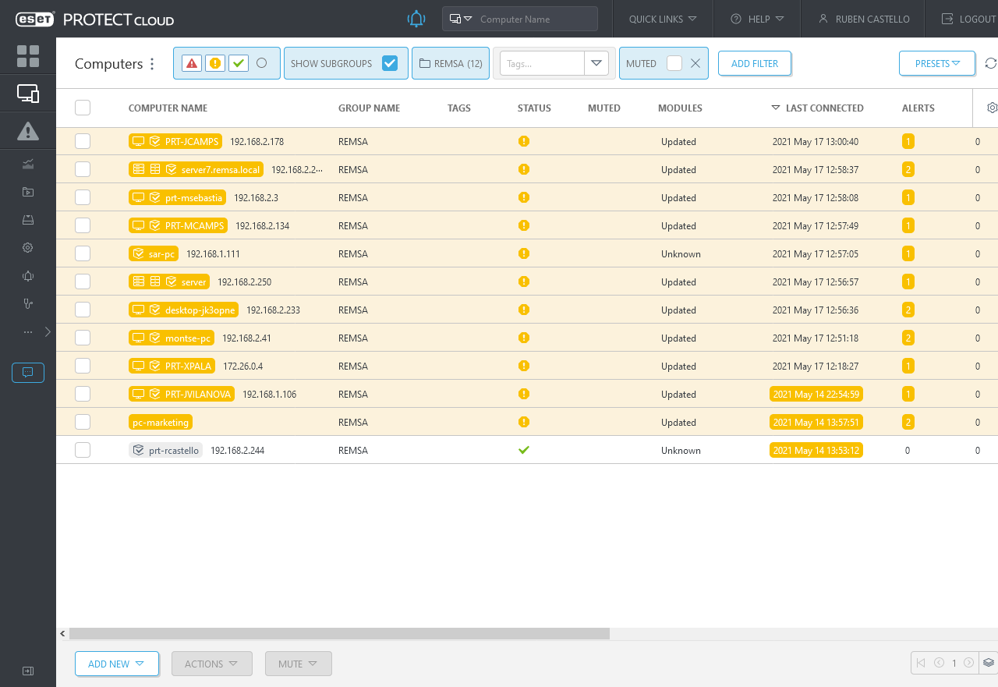Open the Dashboard from the sidebar grid icon

point(28,56)
